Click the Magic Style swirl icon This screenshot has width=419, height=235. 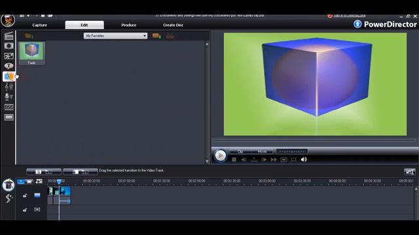9,198
